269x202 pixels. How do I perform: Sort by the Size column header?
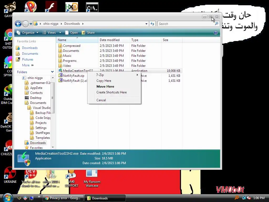172,40
